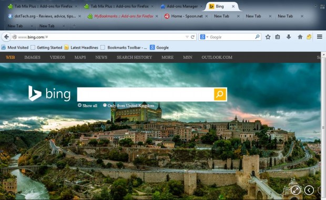Open the URL bar history dropdown arrow

point(187,37)
